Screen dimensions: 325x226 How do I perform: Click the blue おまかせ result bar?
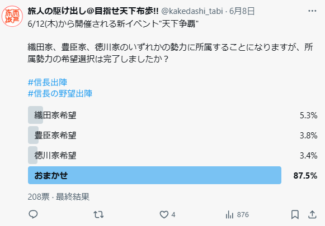pos(154,175)
